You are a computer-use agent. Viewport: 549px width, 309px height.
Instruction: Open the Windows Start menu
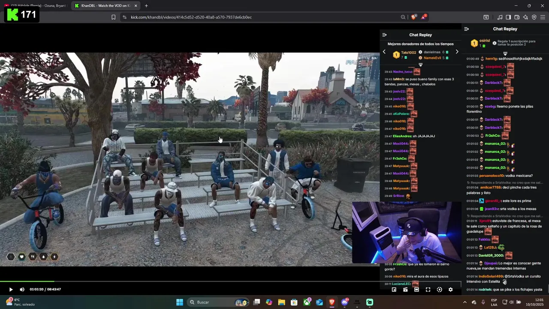pos(180,302)
